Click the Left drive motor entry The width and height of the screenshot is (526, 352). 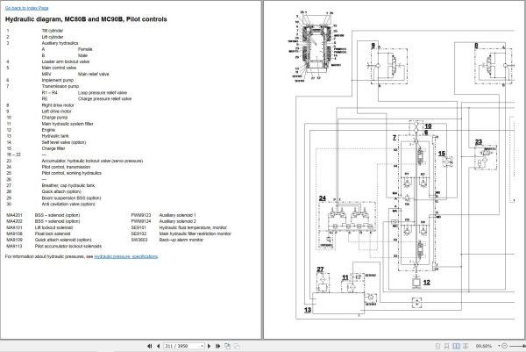point(56,111)
